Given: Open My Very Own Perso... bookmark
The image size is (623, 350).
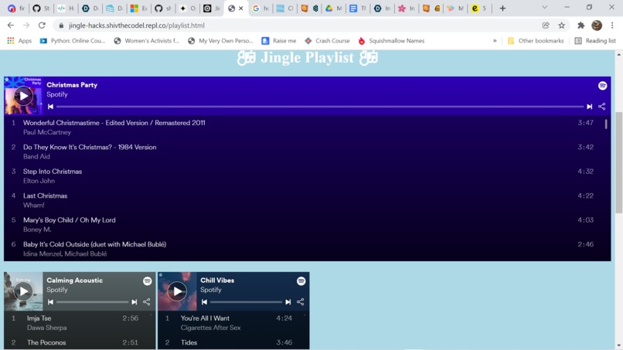Looking at the screenshot, I should click(220, 41).
